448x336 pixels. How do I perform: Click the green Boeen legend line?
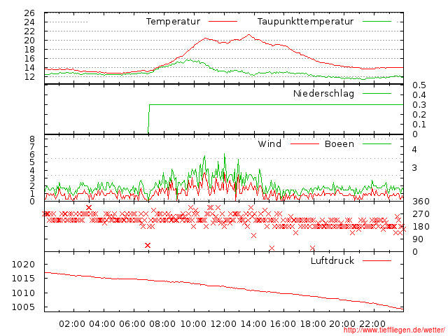click(377, 143)
